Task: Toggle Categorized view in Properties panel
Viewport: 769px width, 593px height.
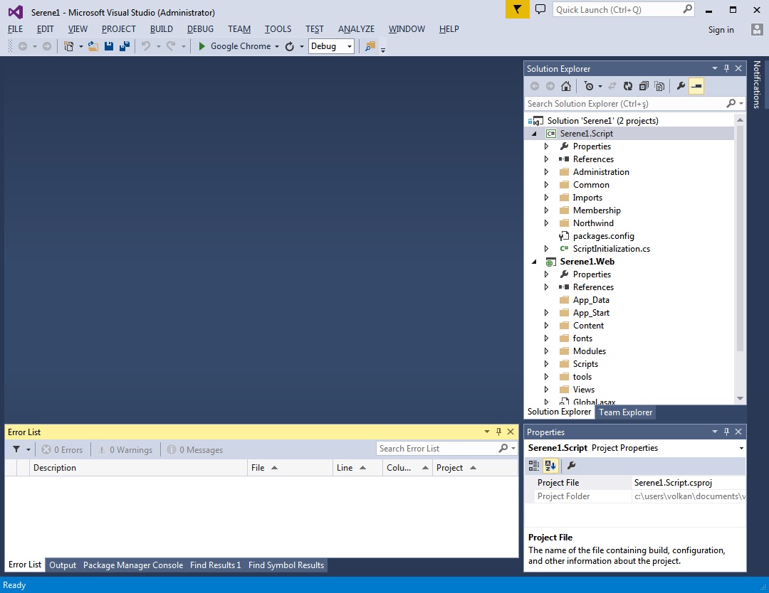Action: click(533, 465)
